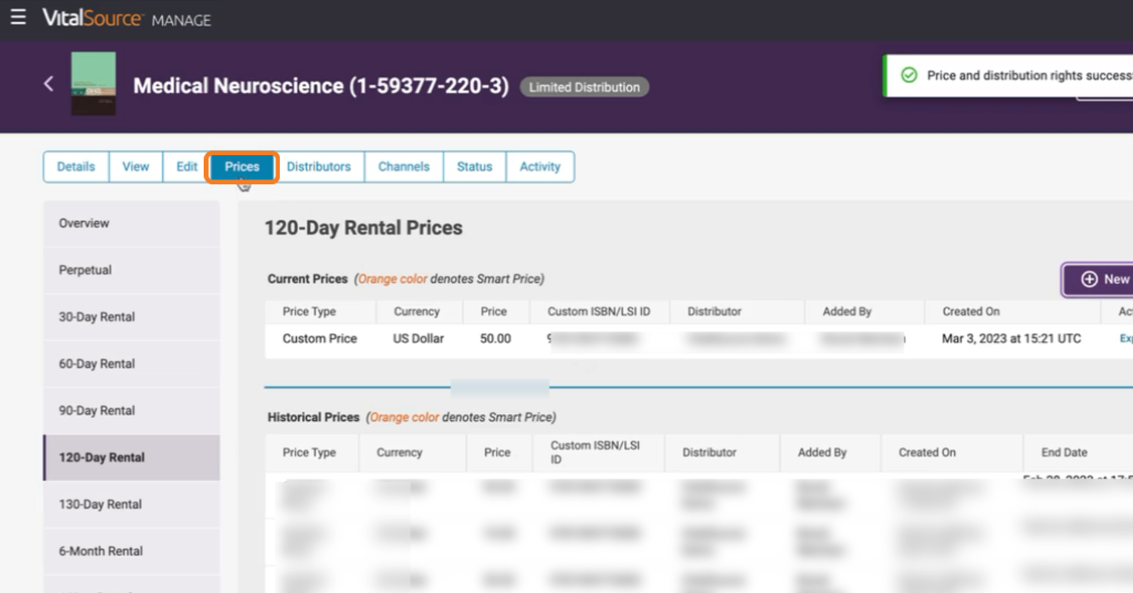
Task: Click the Price Type header in Historical Prices
Action: point(309,452)
